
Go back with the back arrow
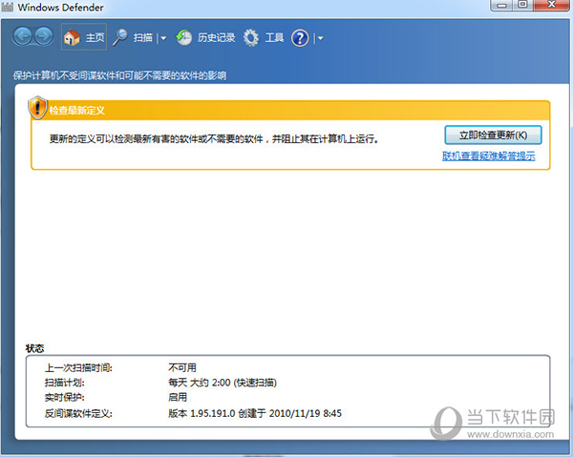(23, 36)
